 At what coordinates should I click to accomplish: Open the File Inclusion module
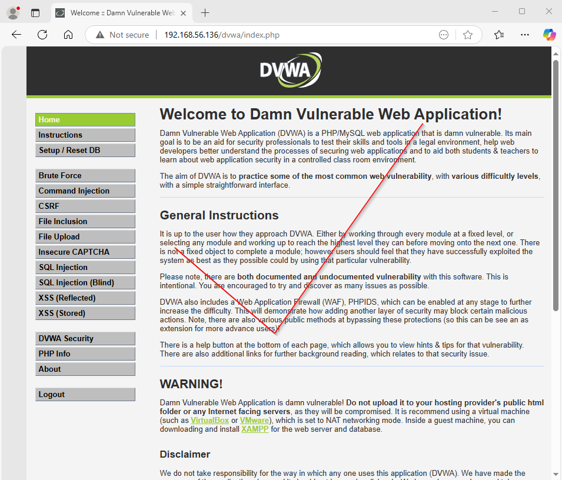click(x=85, y=221)
